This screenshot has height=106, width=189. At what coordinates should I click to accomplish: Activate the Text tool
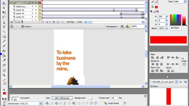pos(4,27)
